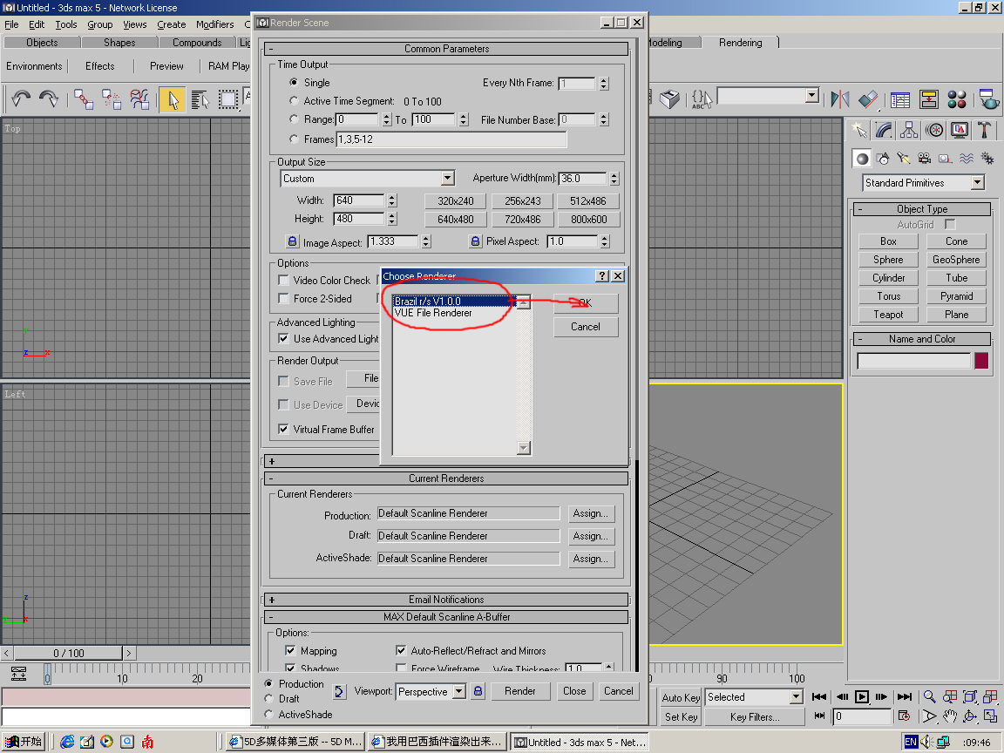This screenshot has width=1004, height=753.
Task: Activate the Bind to Space Warp tool
Action: click(x=139, y=99)
